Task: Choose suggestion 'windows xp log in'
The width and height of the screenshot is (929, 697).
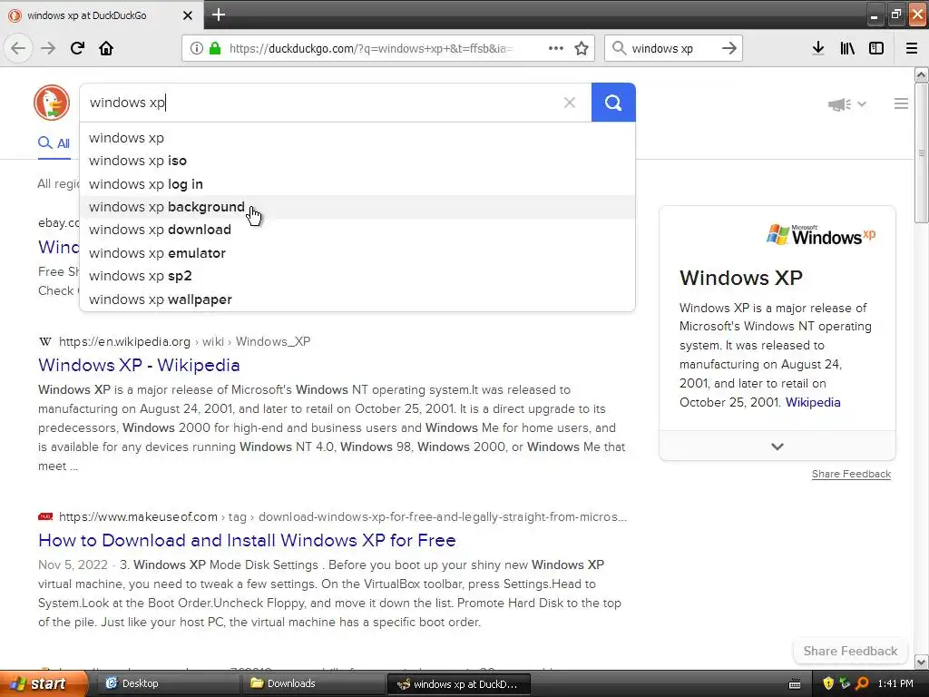Action: 357,184
